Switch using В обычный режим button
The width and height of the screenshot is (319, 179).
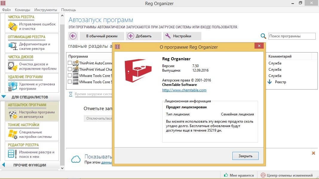pos(102,36)
